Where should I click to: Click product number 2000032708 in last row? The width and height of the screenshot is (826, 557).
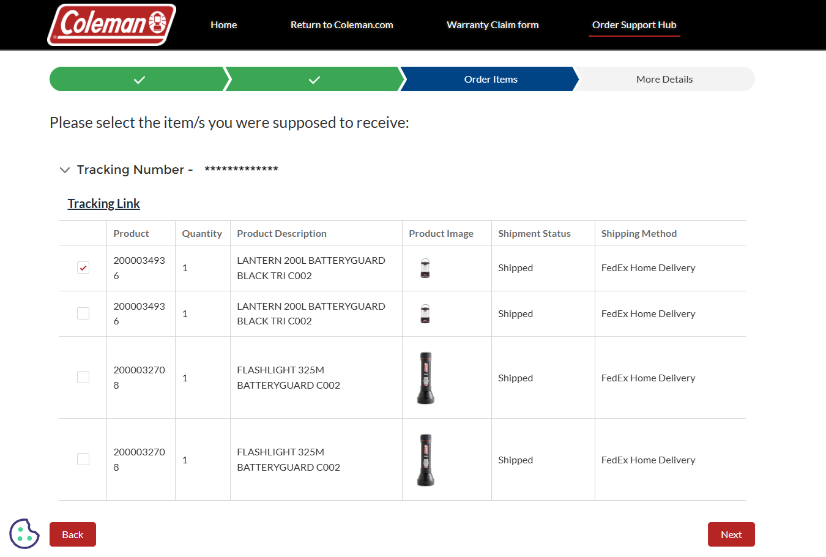[139, 460]
